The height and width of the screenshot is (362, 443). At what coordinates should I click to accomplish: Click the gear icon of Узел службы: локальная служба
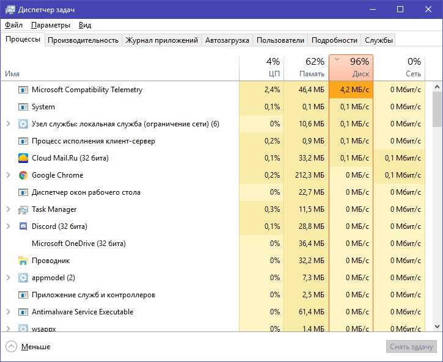23,124
